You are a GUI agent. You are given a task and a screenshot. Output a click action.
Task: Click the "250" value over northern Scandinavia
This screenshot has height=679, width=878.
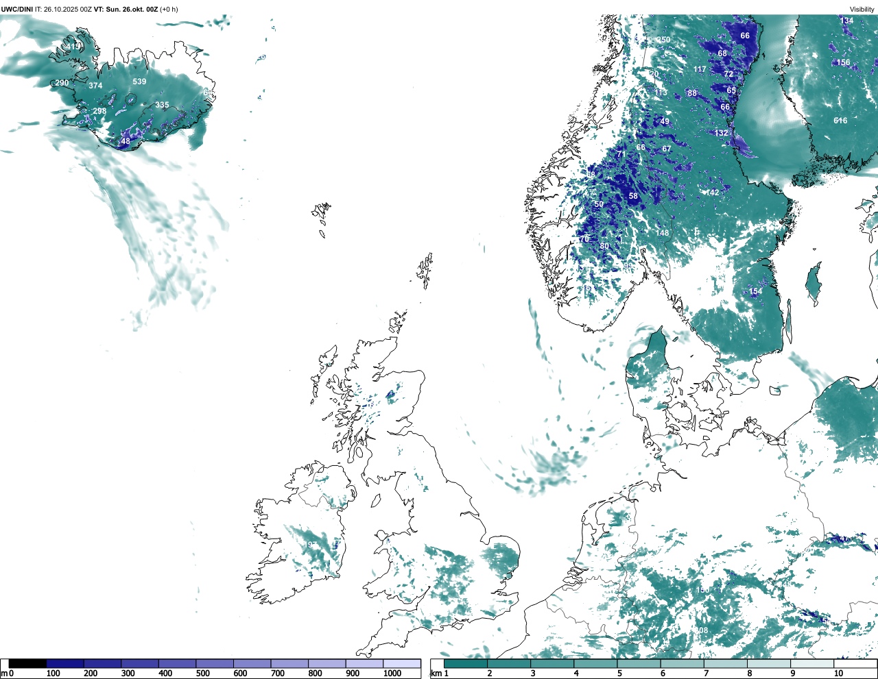pyautogui.click(x=663, y=40)
